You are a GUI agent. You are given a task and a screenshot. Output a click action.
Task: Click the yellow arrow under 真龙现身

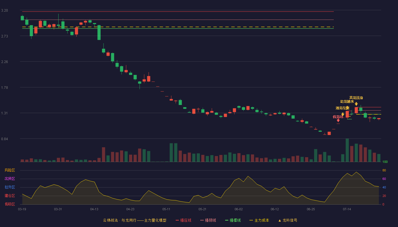click(x=356, y=104)
